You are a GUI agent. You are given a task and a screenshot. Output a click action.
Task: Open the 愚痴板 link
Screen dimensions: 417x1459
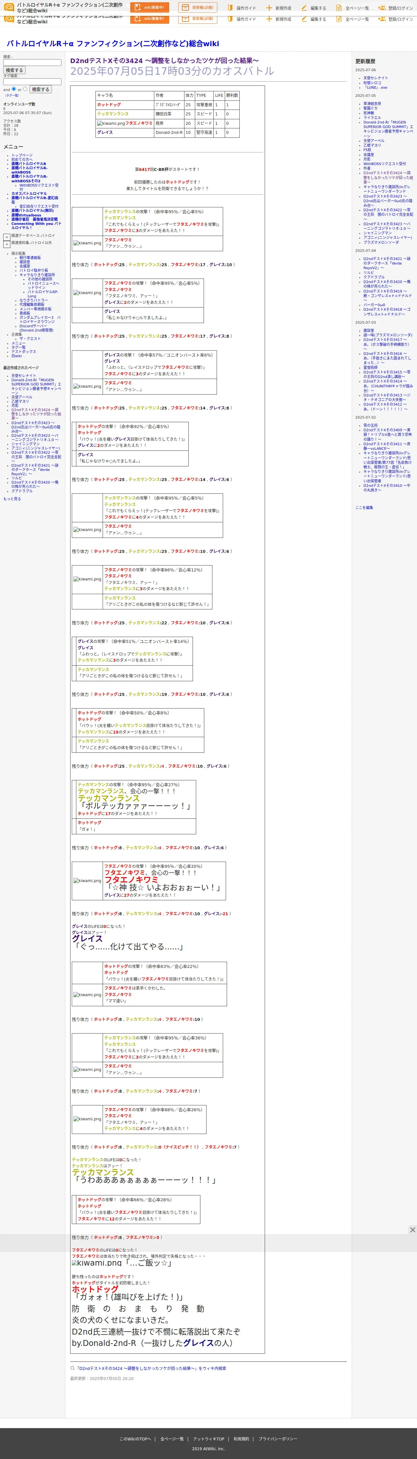point(24,313)
